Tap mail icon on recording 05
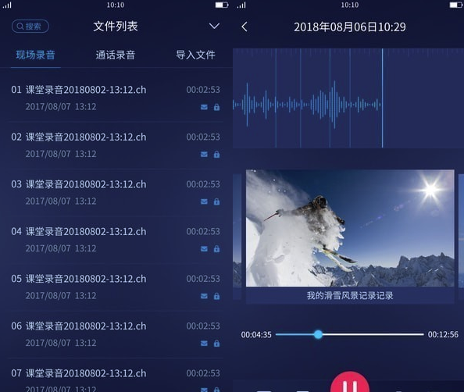This screenshot has width=464, height=392. coord(204,296)
